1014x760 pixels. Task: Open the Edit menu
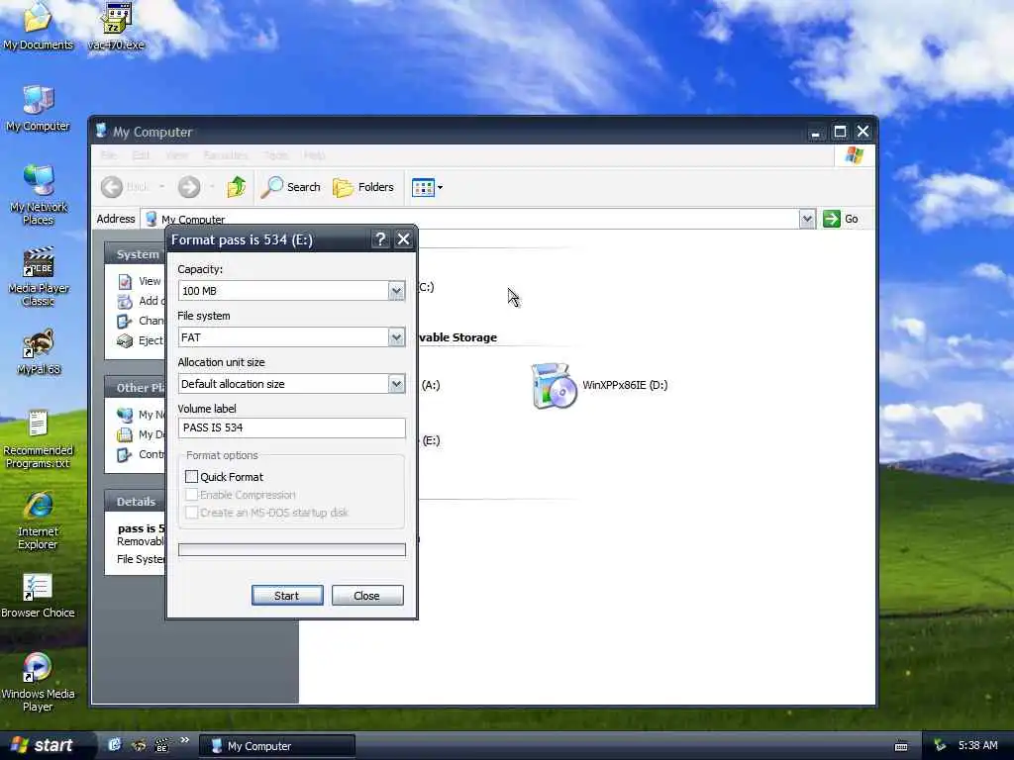pos(141,155)
